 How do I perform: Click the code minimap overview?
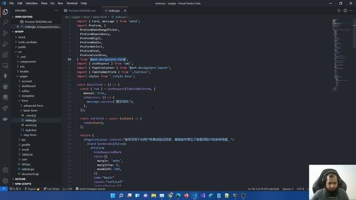(342, 54)
